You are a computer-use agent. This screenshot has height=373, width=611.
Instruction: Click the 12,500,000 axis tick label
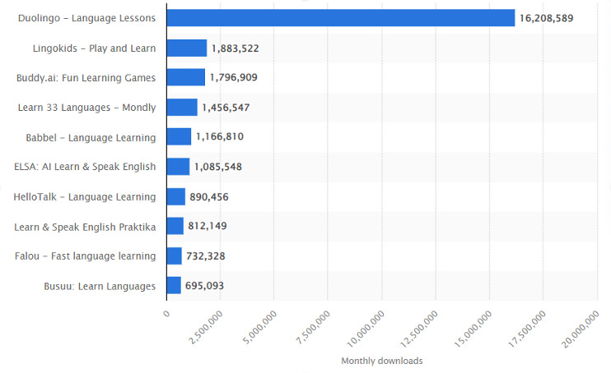coord(419,329)
